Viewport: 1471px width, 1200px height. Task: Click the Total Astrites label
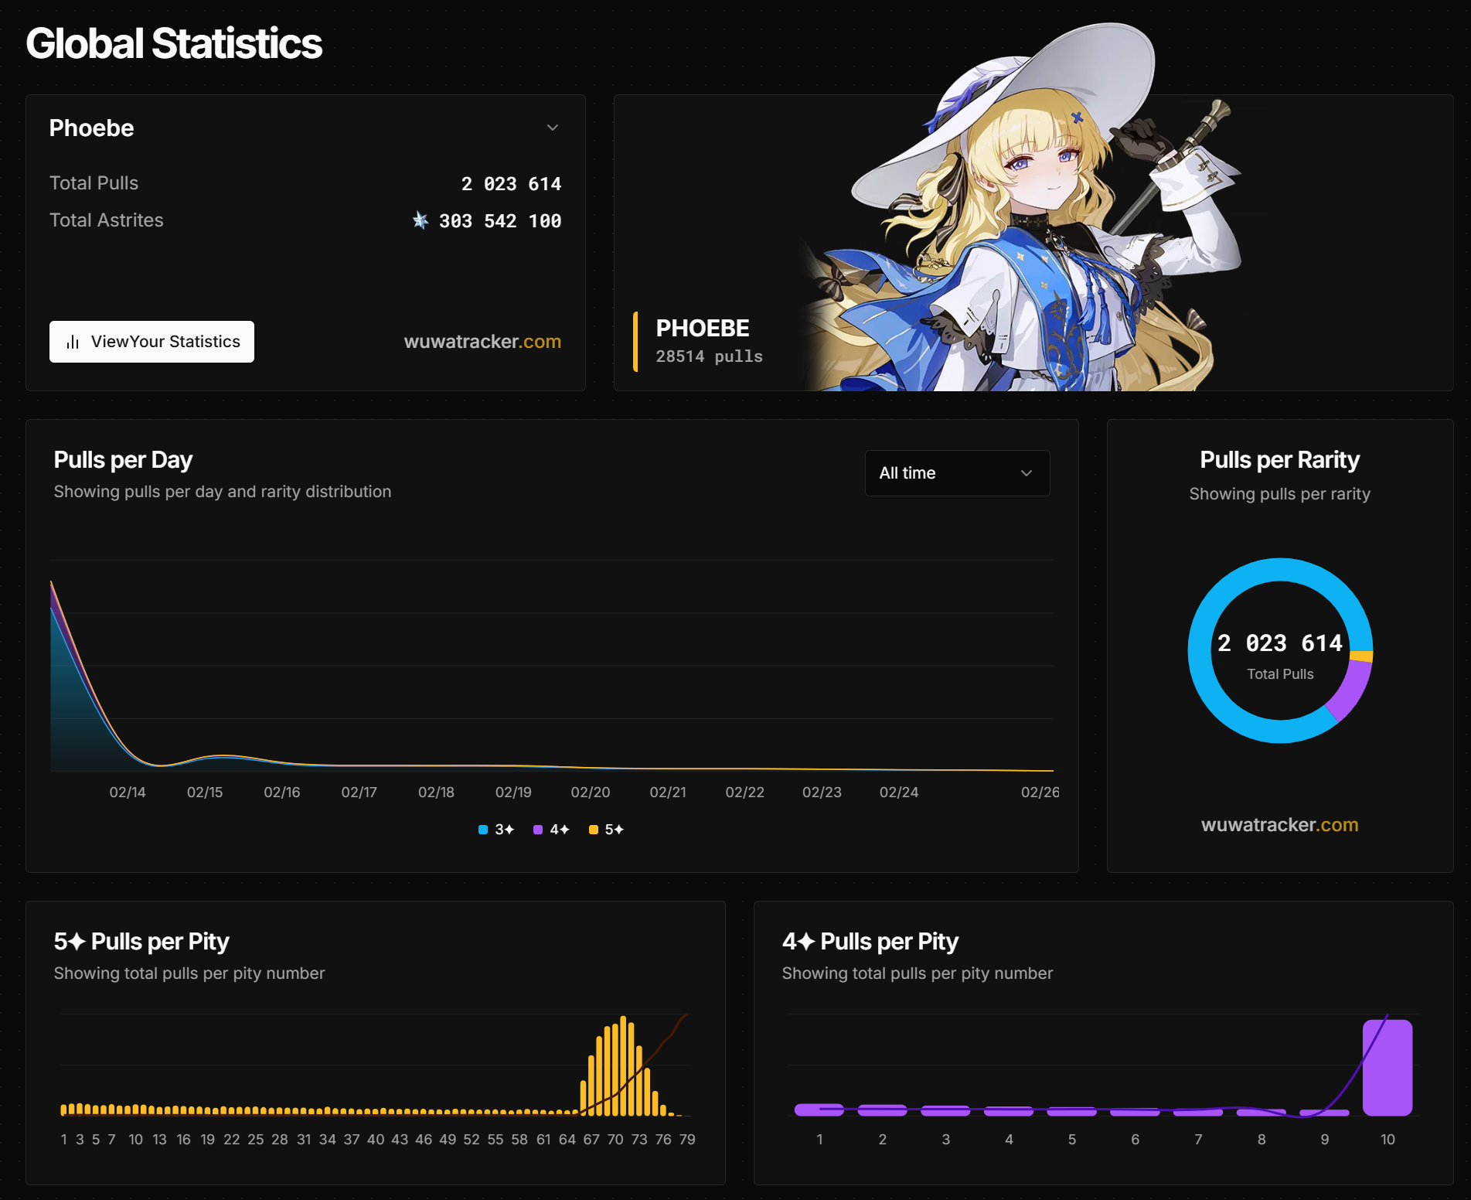107,220
